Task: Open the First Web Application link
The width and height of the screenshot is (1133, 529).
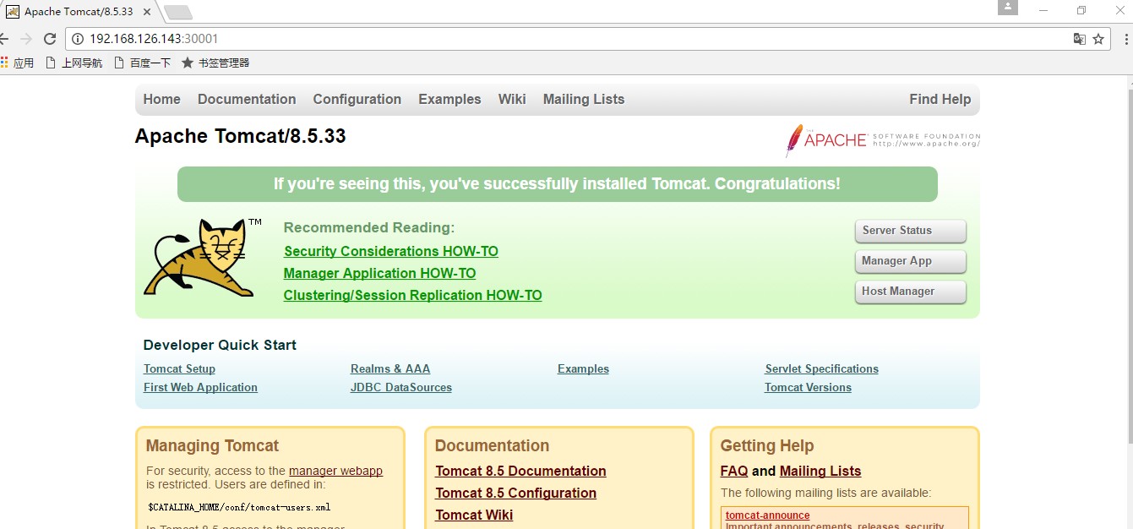Action: 200,387
